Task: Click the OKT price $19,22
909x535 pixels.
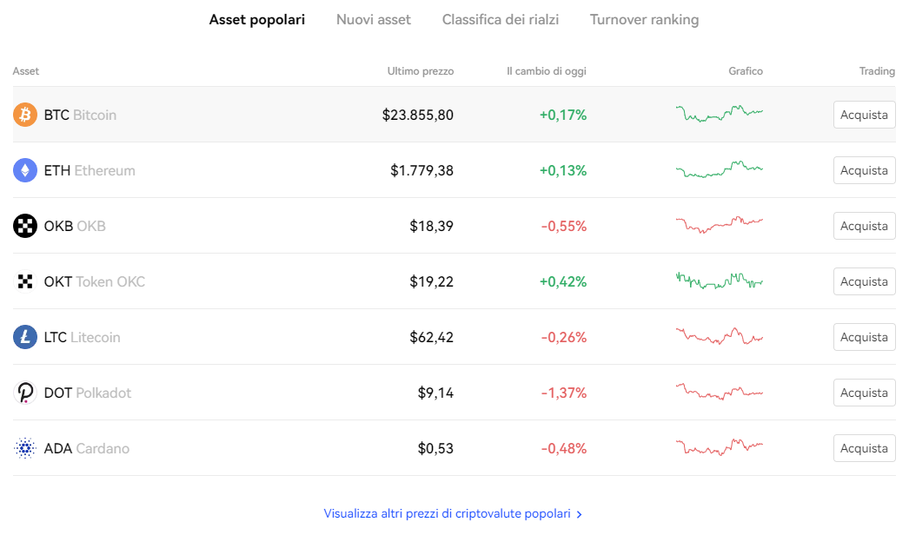Action: [432, 281]
